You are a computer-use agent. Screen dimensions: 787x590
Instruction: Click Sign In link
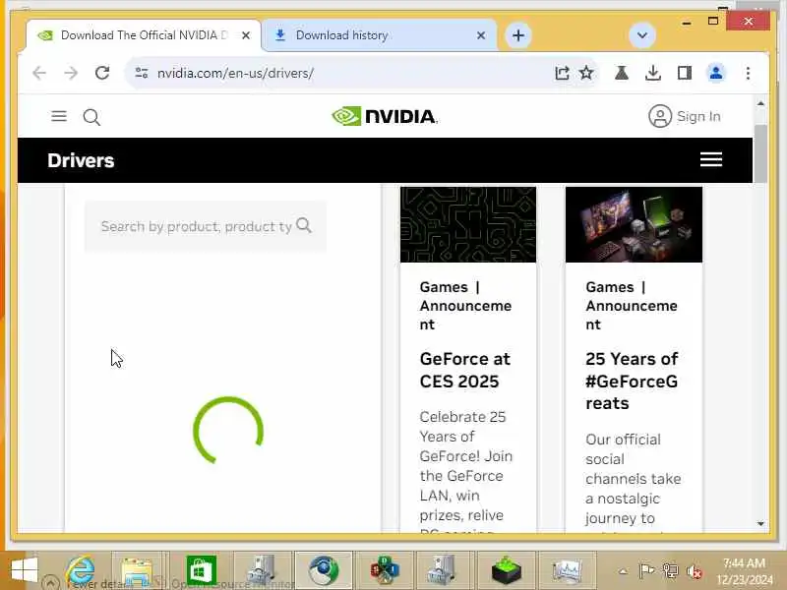click(x=698, y=116)
